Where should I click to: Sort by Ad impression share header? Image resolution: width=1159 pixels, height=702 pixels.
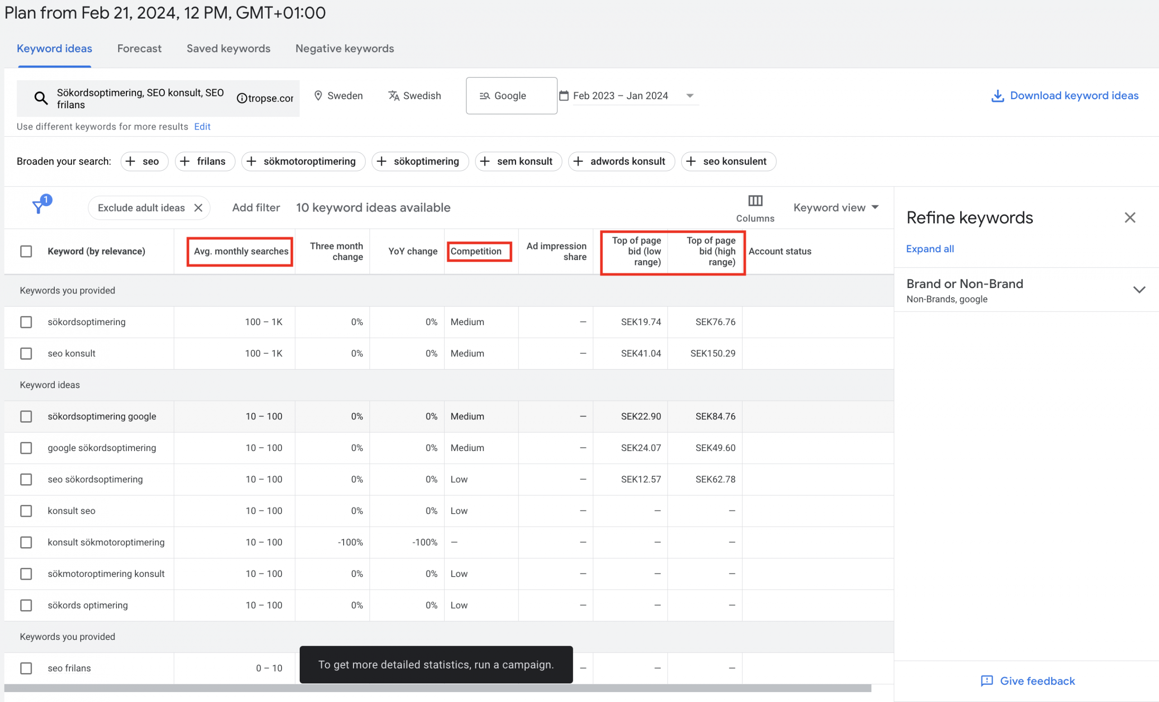pos(556,251)
